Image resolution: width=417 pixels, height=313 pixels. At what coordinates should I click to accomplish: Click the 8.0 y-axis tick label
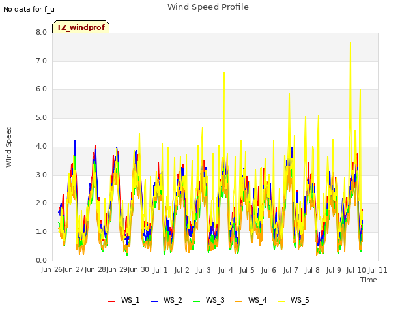tap(41, 33)
